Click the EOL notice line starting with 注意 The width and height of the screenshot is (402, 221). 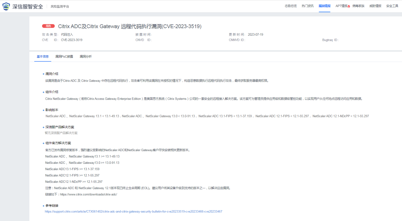tap(138, 188)
